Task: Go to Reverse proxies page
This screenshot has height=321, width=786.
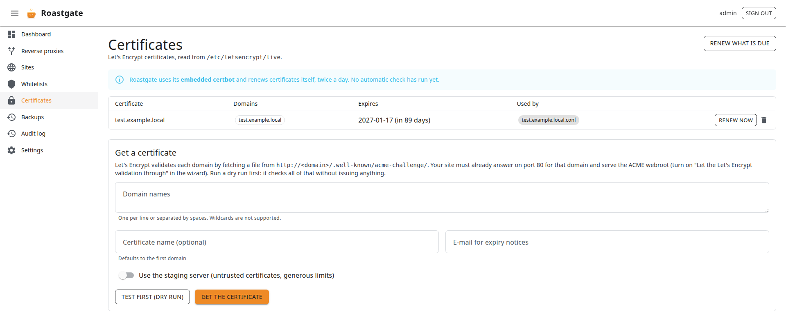Action: 49,51
